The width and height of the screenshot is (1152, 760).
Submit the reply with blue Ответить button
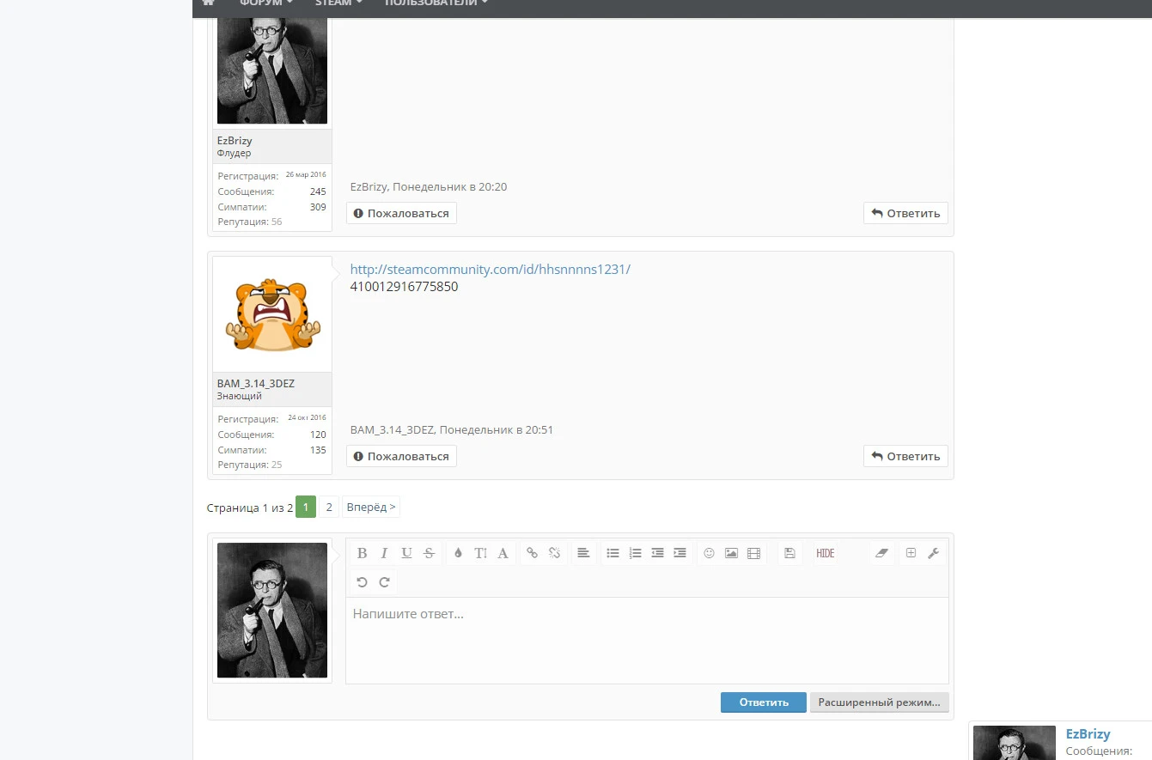click(x=764, y=702)
